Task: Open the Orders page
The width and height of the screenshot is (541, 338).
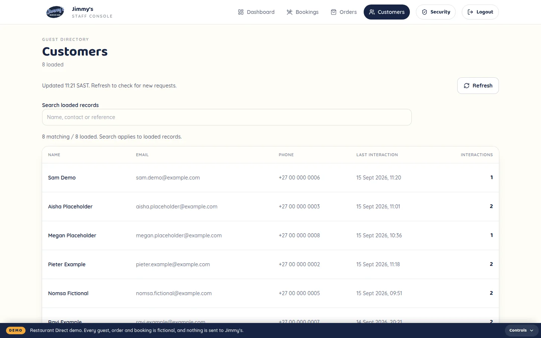Action: point(344,12)
